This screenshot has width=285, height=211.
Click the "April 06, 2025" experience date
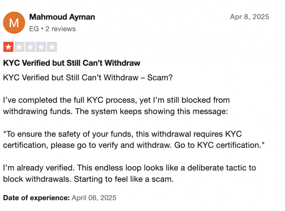[x=94, y=198]
